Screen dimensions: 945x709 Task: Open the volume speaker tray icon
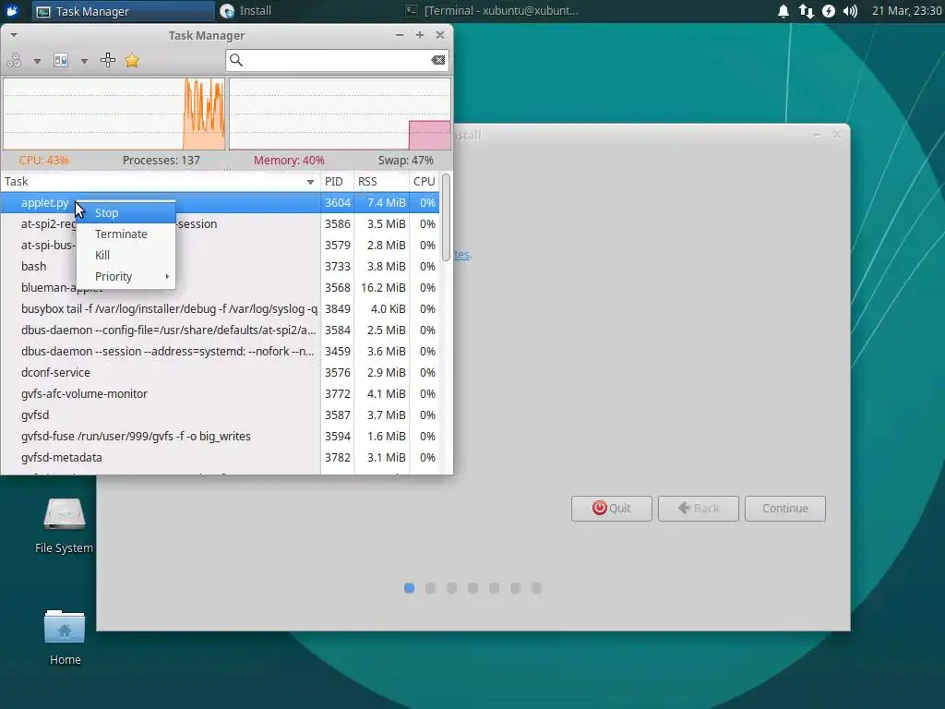[x=850, y=11]
